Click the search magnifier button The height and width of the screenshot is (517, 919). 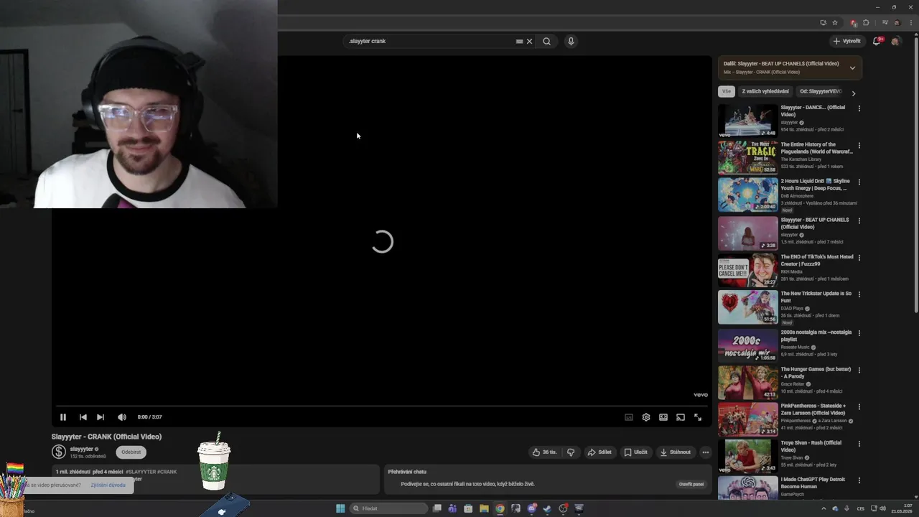[547, 42]
